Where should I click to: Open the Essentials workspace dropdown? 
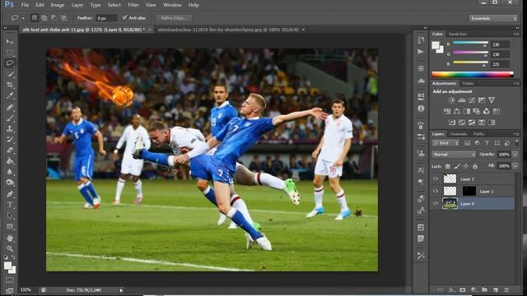point(493,18)
